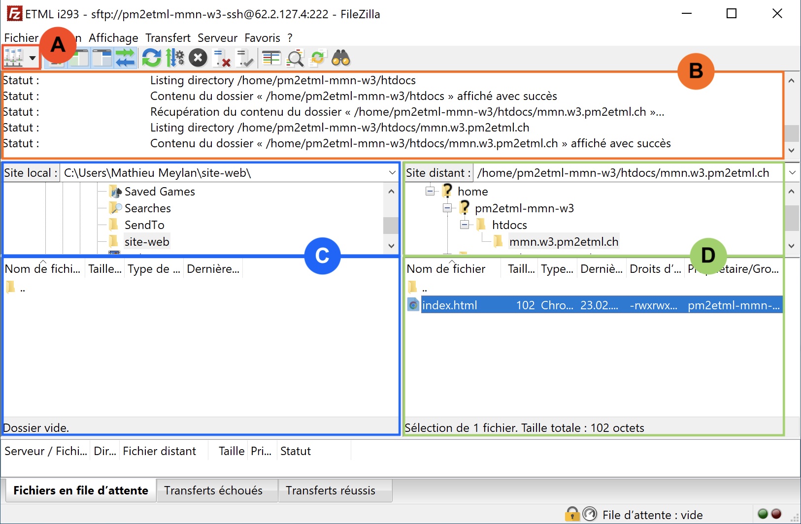
Task: Click Serveur / Fichi... queue column header
Action: click(x=46, y=451)
